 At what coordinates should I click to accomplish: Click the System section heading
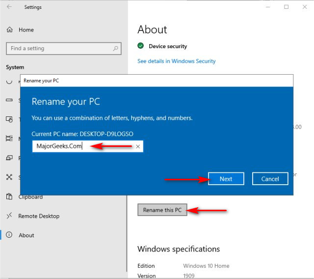coord(15,67)
